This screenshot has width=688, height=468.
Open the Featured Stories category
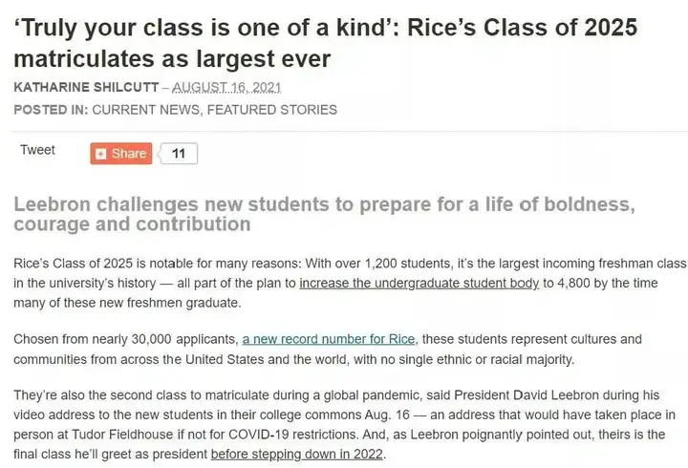click(272, 110)
